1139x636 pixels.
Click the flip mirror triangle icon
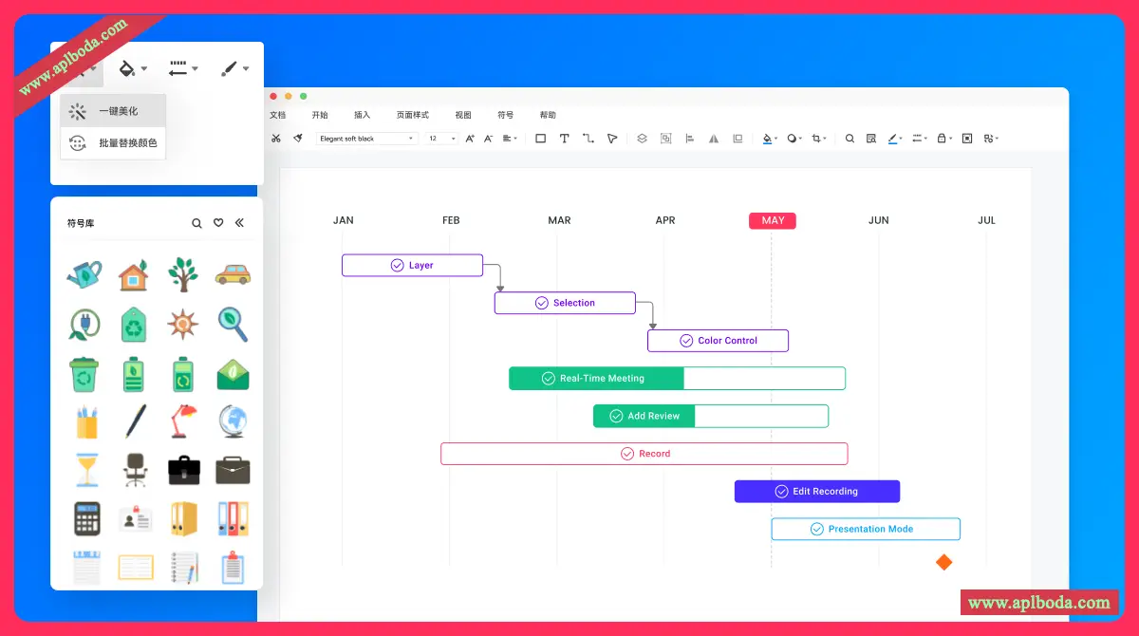[714, 139]
